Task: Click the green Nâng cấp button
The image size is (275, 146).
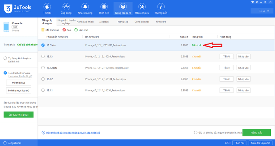Action: [x=256, y=132]
